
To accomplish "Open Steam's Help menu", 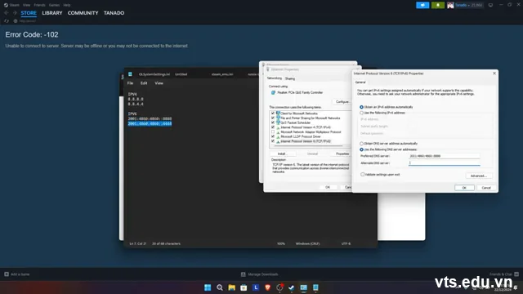I will (67, 5).
